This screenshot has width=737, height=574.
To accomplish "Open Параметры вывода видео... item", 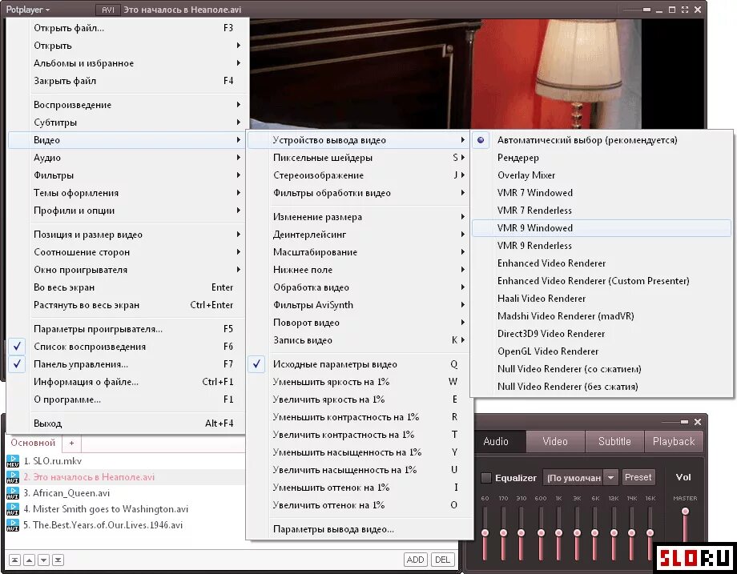I will [x=359, y=529].
